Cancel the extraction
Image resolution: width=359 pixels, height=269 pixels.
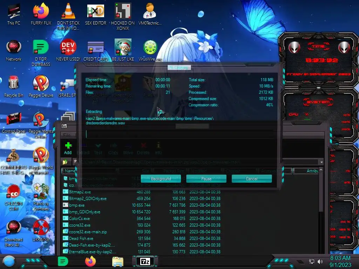252,179
